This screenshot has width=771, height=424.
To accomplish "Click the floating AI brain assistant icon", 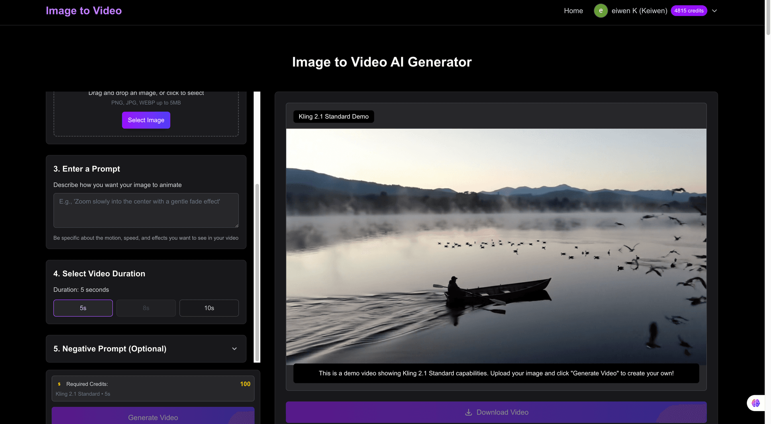I will 755,403.
